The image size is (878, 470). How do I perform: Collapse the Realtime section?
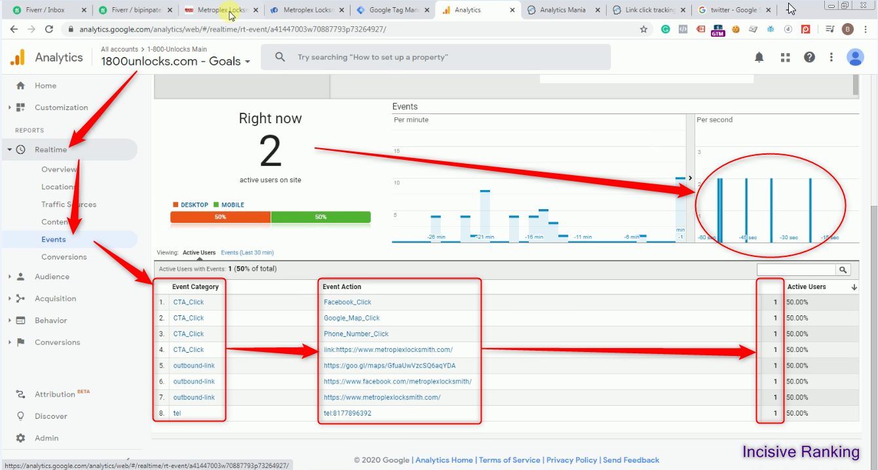(10, 150)
